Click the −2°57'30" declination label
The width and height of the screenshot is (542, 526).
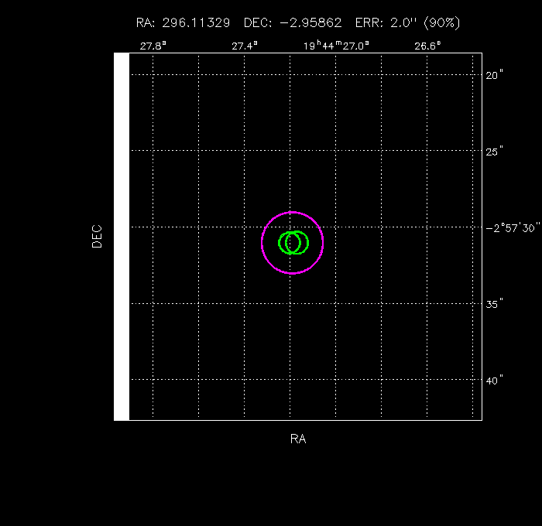point(509,227)
